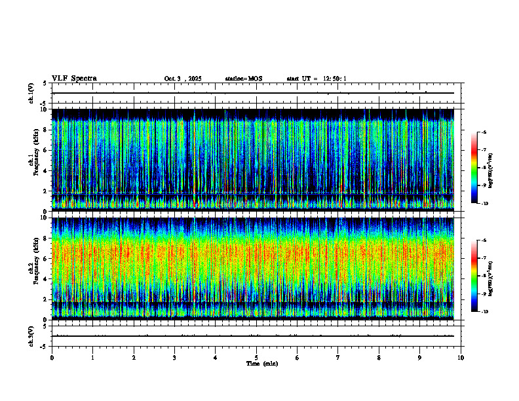Click the "ch.1(V)" vertical axis label
The height and width of the screenshot is (401, 519).
(x=31, y=93)
